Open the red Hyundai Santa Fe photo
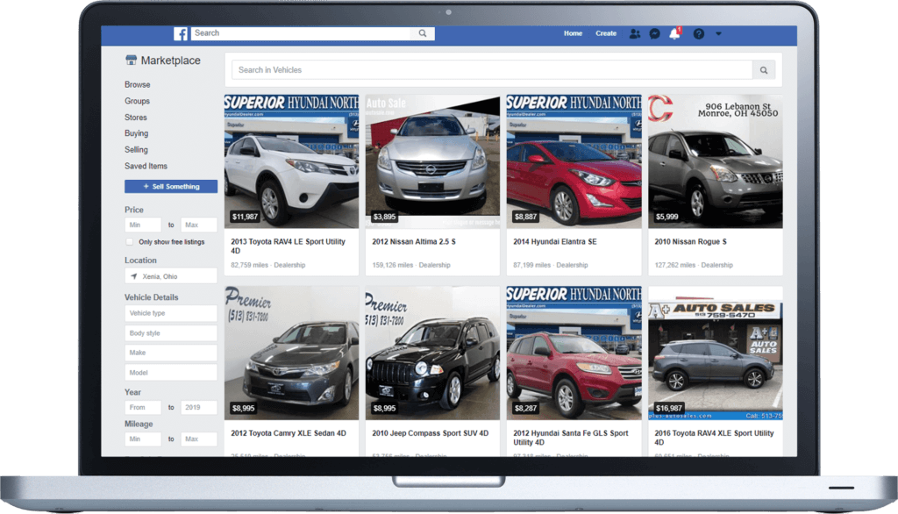898x514 pixels. point(574,353)
